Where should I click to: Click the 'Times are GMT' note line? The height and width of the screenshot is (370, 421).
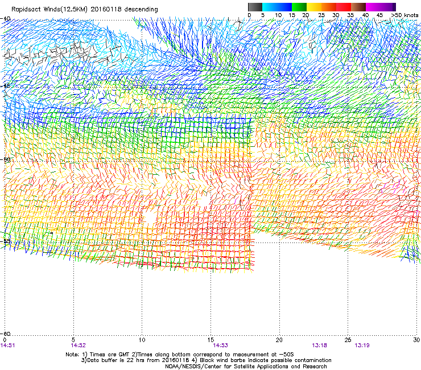pos(180,355)
